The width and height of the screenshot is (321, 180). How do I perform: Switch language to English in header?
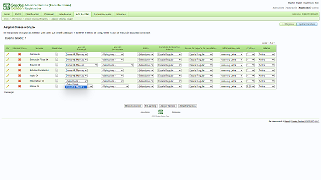[299, 3]
